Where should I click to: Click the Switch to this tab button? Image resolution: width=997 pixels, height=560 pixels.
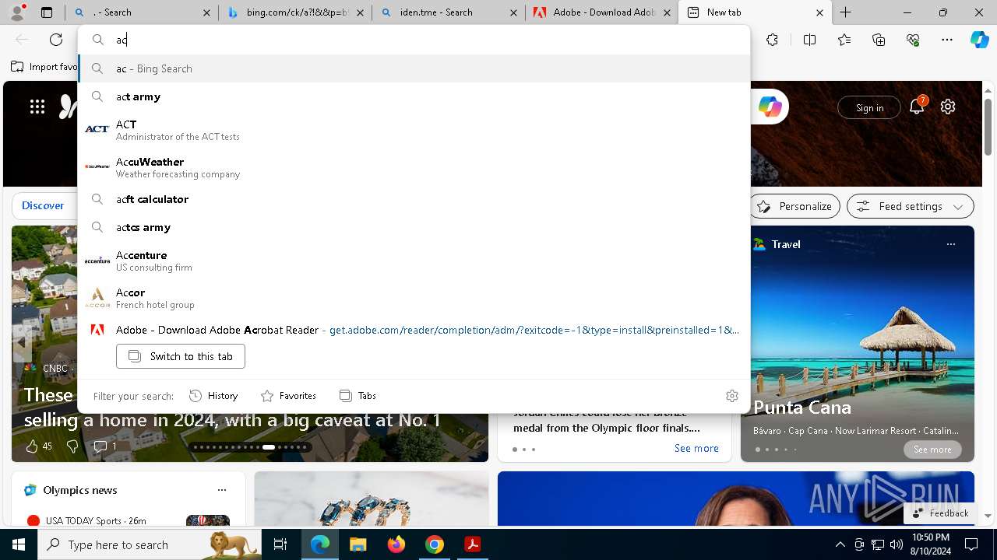pos(181,356)
